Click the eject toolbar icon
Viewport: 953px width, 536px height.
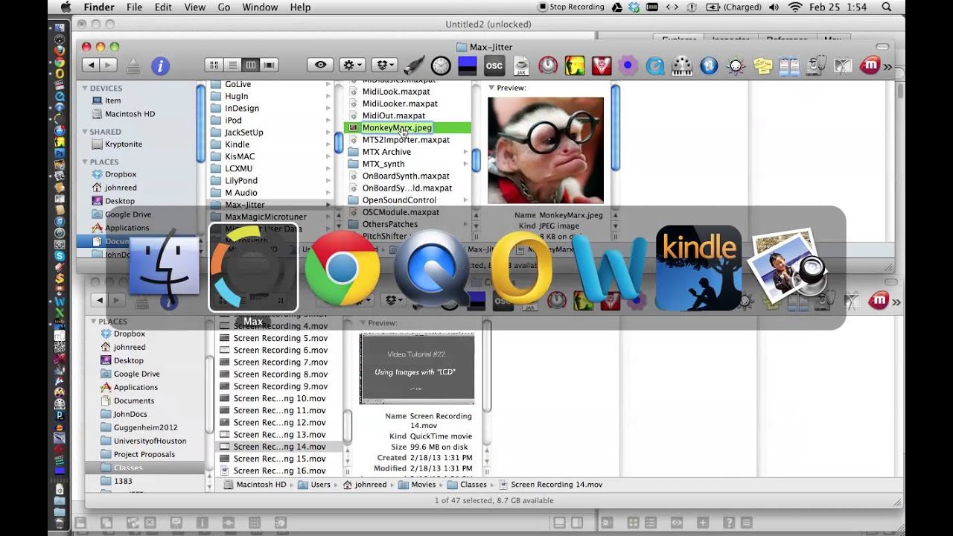point(133,66)
